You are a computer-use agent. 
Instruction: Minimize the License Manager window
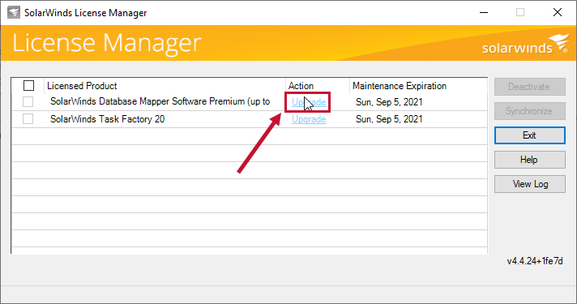(484, 12)
